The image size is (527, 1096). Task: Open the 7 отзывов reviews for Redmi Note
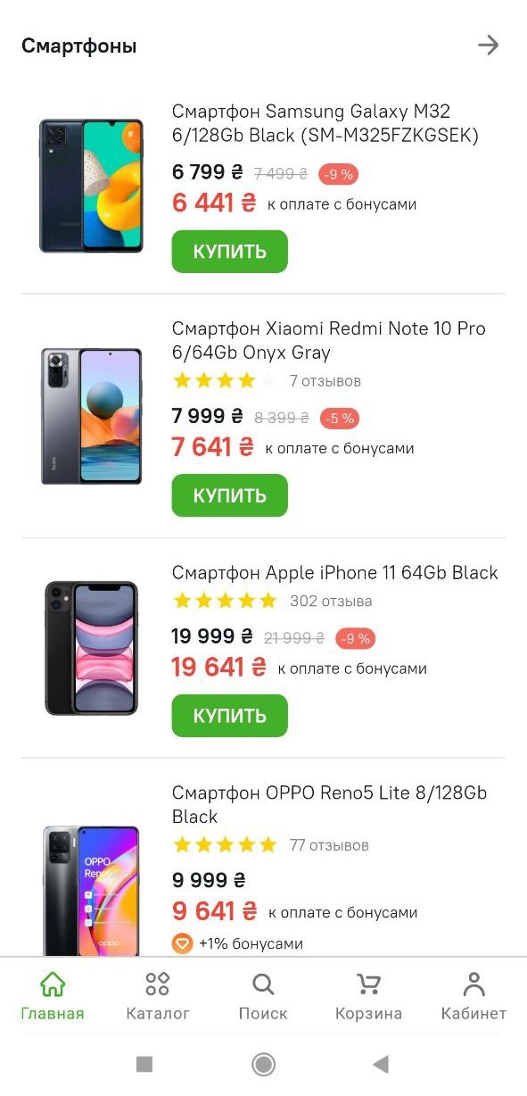pyautogui.click(x=325, y=381)
